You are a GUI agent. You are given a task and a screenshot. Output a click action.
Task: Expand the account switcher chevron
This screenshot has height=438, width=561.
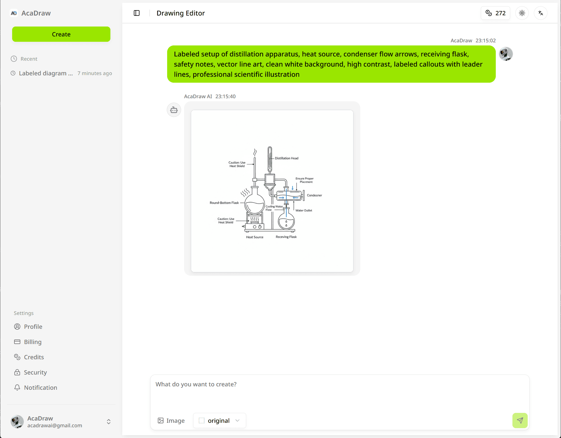(x=108, y=422)
